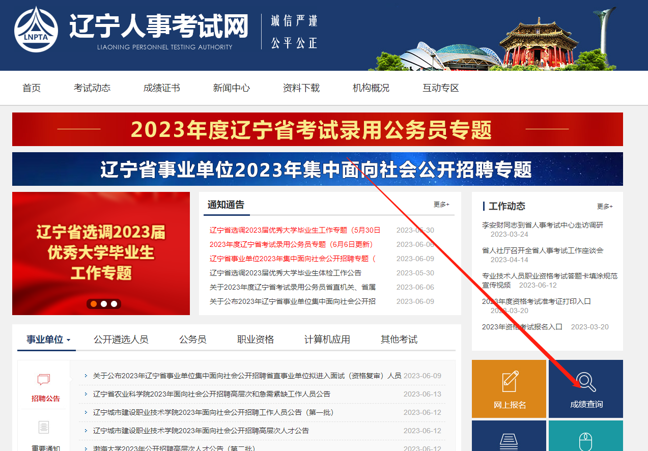Open the 考试动态 navigation menu
The image size is (648, 451).
92,88
